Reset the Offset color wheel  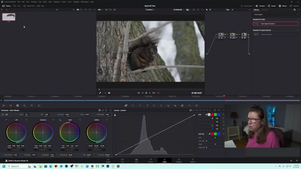pyautogui.click(x=107, y=120)
